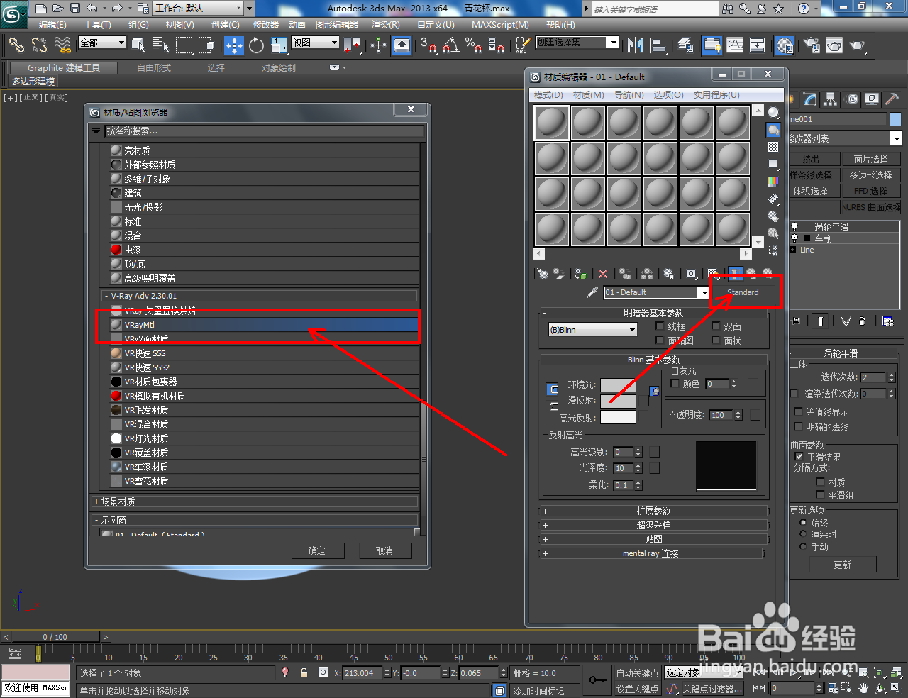
Task: Click the Reset Map/Mtl delete icon
Action: pyautogui.click(x=603, y=274)
